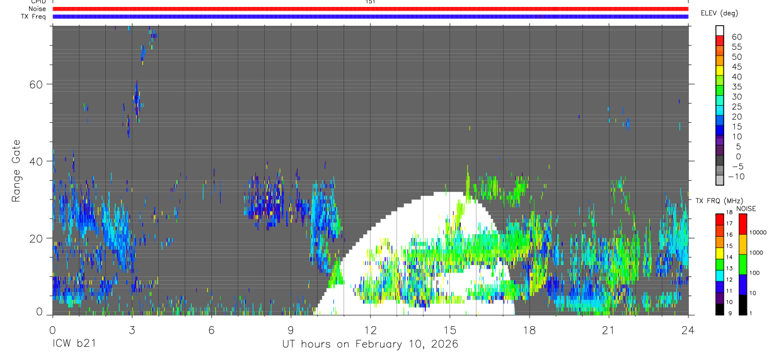Pick the green swatch in the NOISE scale
This screenshot has width=774, height=357.
pos(742,264)
